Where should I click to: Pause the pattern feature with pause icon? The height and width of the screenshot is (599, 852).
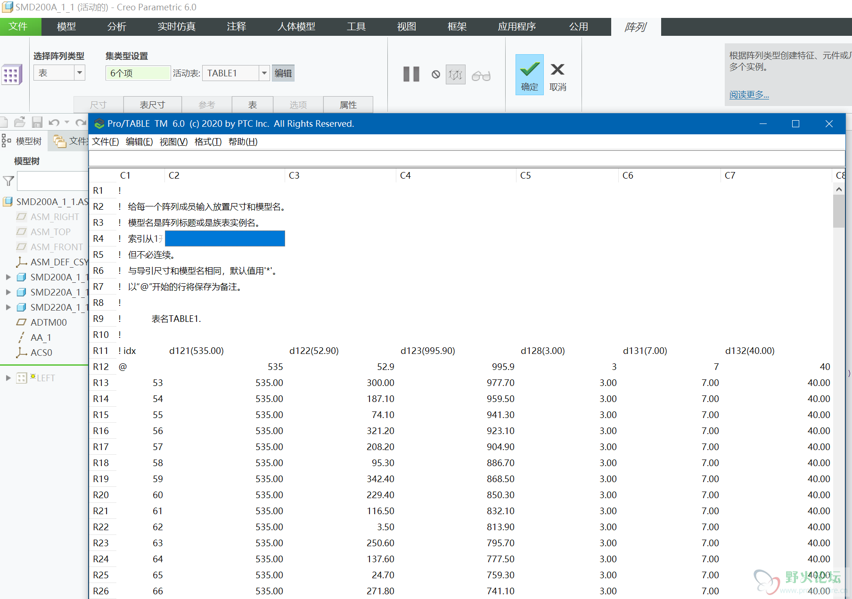point(411,74)
